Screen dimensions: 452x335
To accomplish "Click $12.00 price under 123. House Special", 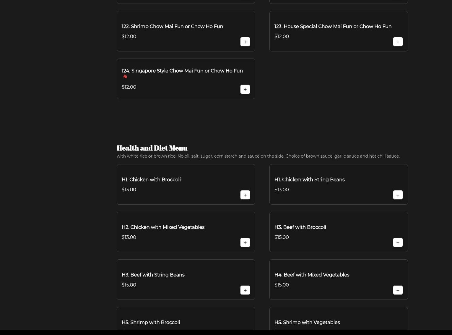I will 282,36.
